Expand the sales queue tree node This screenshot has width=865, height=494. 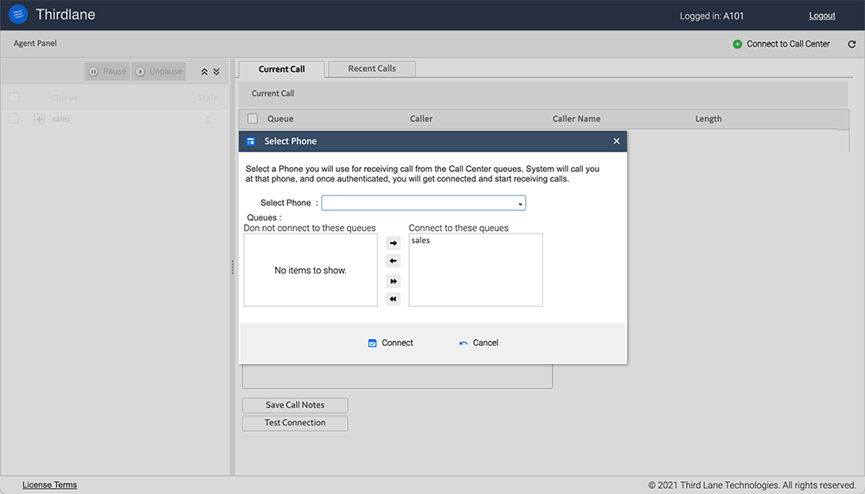(x=39, y=119)
